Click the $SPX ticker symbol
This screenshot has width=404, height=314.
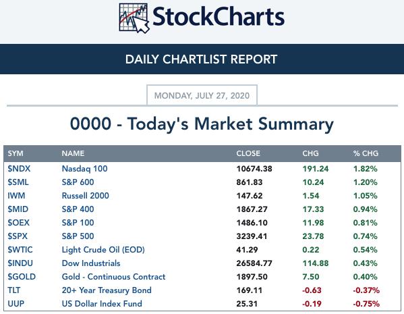18,236
